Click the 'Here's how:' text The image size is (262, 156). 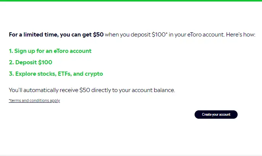point(241,35)
